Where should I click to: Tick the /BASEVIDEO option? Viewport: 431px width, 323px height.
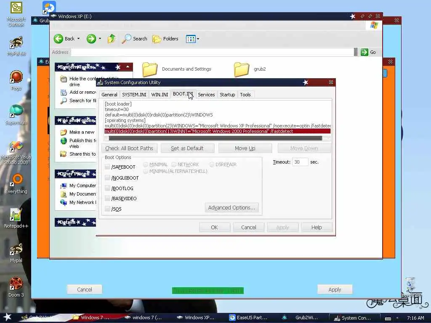(x=107, y=199)
